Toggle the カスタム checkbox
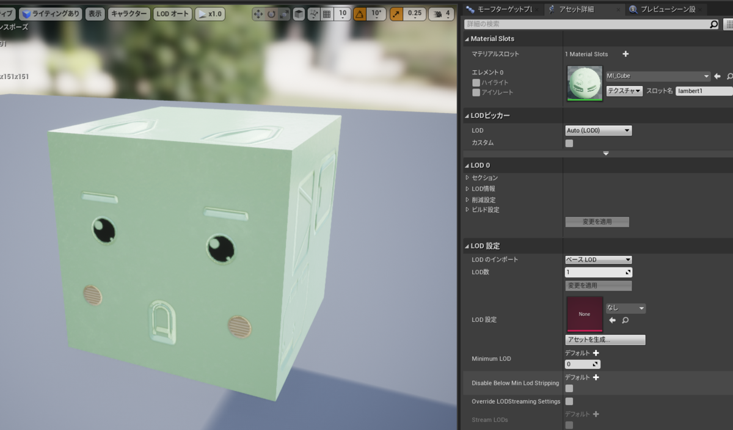Screen dimensions: 733x430 tap(569, 143)
